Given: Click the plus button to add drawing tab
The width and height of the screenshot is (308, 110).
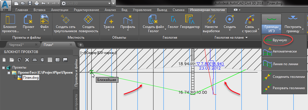Looking at the screenshot, I should [81, 45].
